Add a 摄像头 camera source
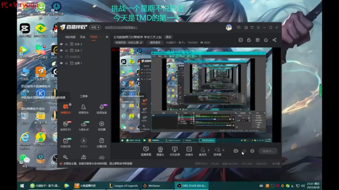 160,151
